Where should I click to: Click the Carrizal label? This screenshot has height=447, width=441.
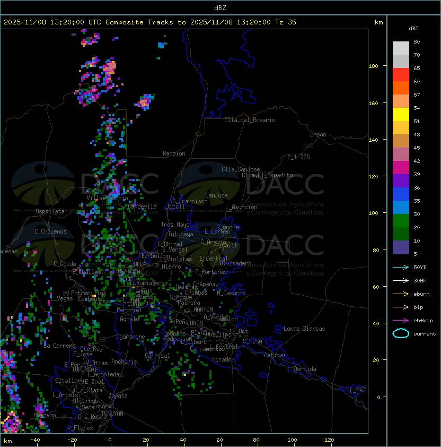[x=157, y=356]
